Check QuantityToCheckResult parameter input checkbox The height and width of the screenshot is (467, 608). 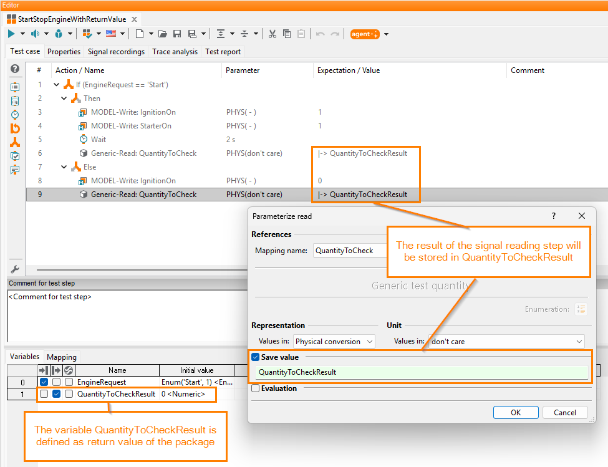44,394
